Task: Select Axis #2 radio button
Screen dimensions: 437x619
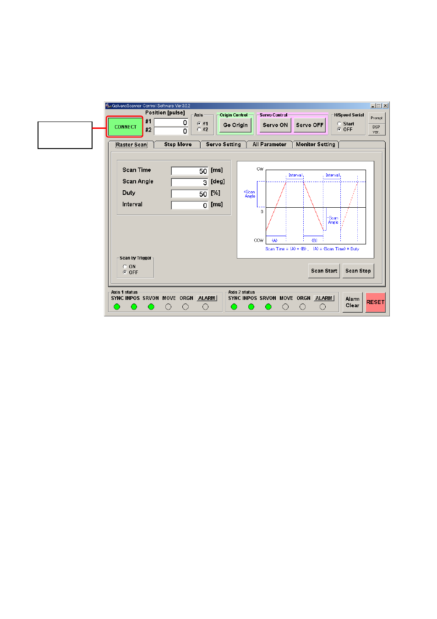Action: (x=199, y=129)
